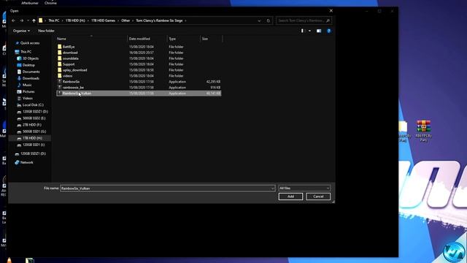Click the Cancel button
This screenshot has width=467, height=263.
point(318,197)
